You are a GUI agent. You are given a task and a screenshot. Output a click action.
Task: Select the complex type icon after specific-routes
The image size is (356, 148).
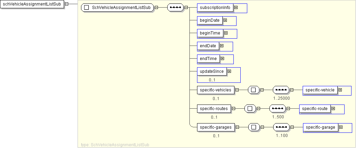250,109
